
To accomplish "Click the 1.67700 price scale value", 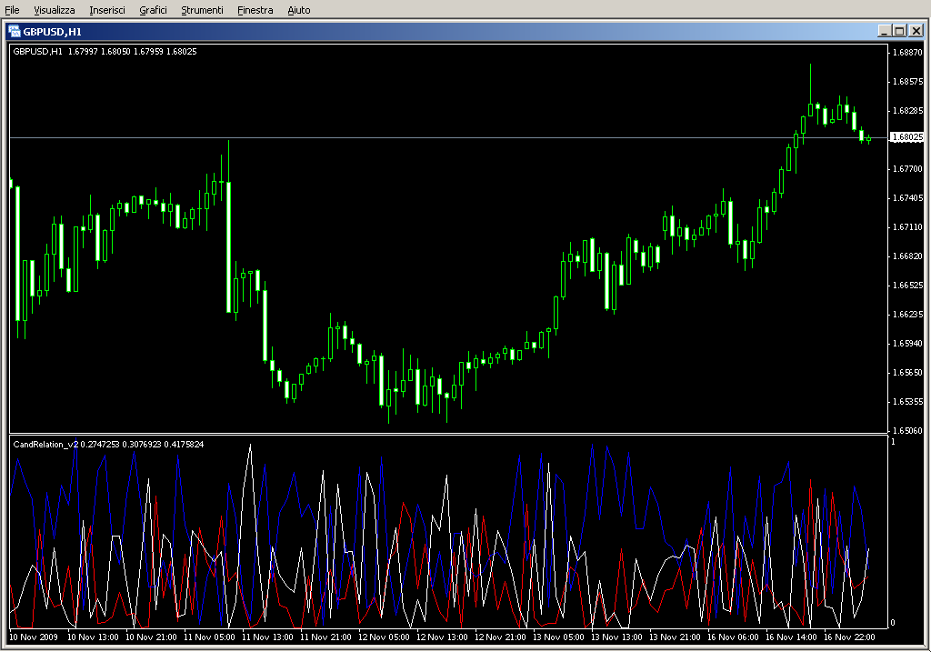I will [x=907, y=168].
